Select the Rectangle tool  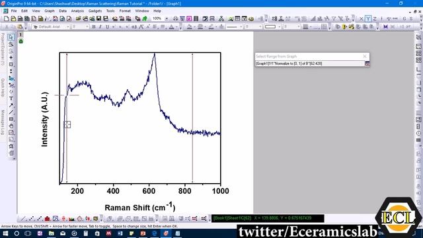(x=11, y=119)
